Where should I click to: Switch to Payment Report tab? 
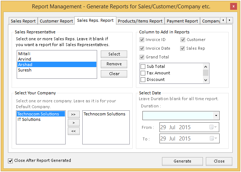click(182, 21)
